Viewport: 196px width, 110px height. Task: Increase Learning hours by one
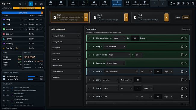41,29
